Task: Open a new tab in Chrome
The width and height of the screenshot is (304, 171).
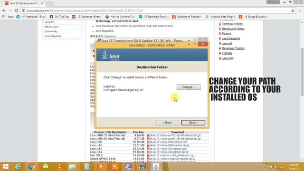Action: (x=50, y=3)
